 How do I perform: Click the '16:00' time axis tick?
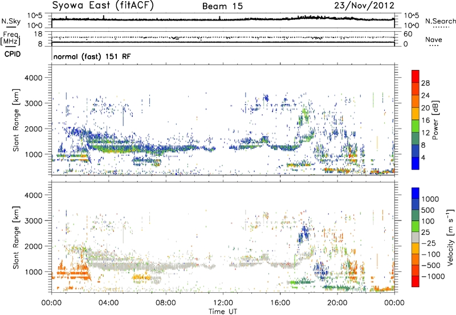click(x=280, y=303)
